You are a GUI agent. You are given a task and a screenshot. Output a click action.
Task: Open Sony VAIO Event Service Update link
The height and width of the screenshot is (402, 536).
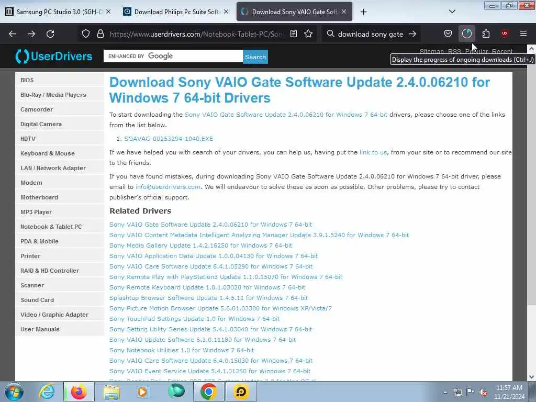click(x=210, y=371)
